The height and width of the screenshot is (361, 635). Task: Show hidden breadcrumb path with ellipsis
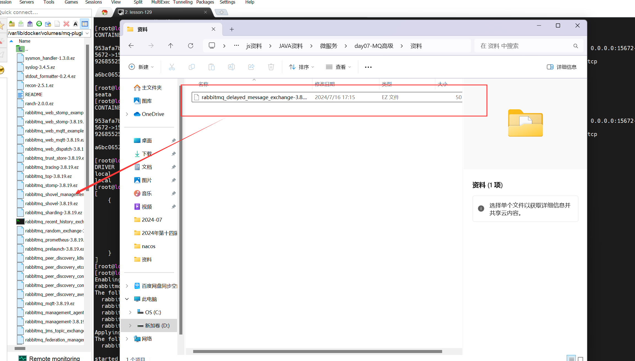pos(236,46)
